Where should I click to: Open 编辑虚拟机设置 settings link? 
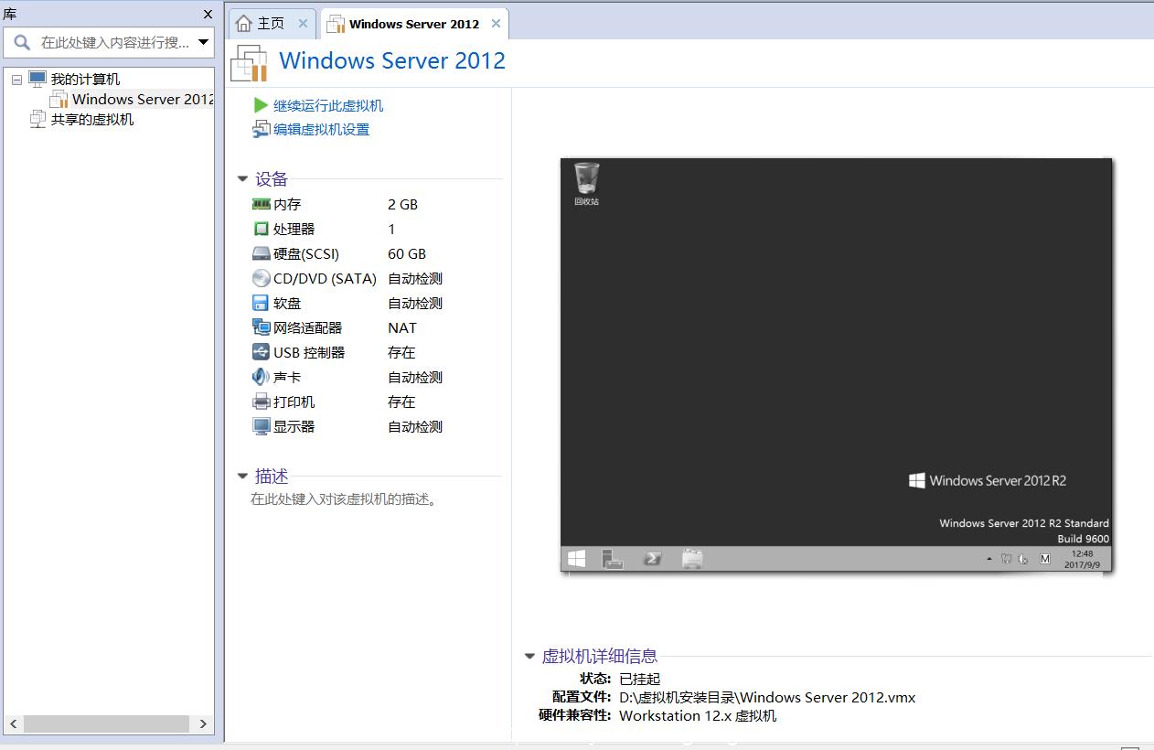coord(321,130)
